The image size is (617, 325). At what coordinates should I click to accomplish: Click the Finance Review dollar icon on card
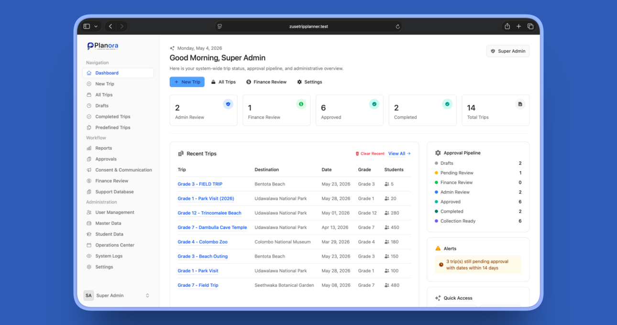301,104
